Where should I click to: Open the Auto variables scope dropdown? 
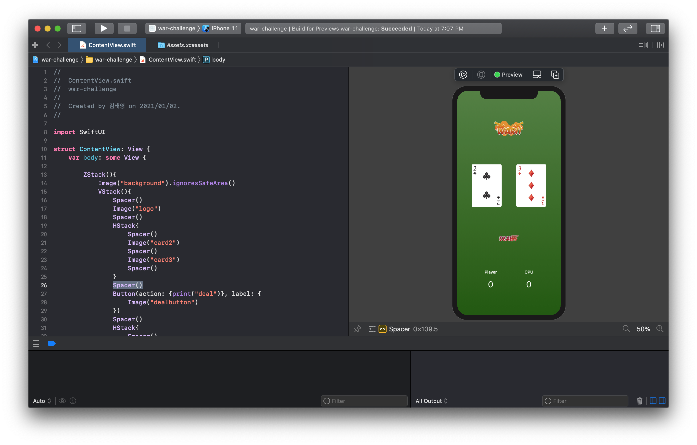[42, 401]
